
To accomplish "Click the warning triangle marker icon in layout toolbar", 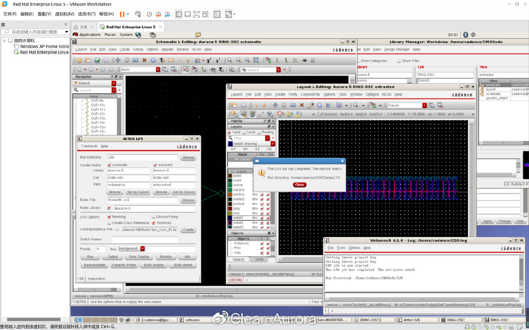I will (x=289, y=114).
